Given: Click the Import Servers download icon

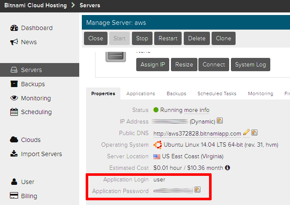Looking at the screenshot, I should pos(14,154).
